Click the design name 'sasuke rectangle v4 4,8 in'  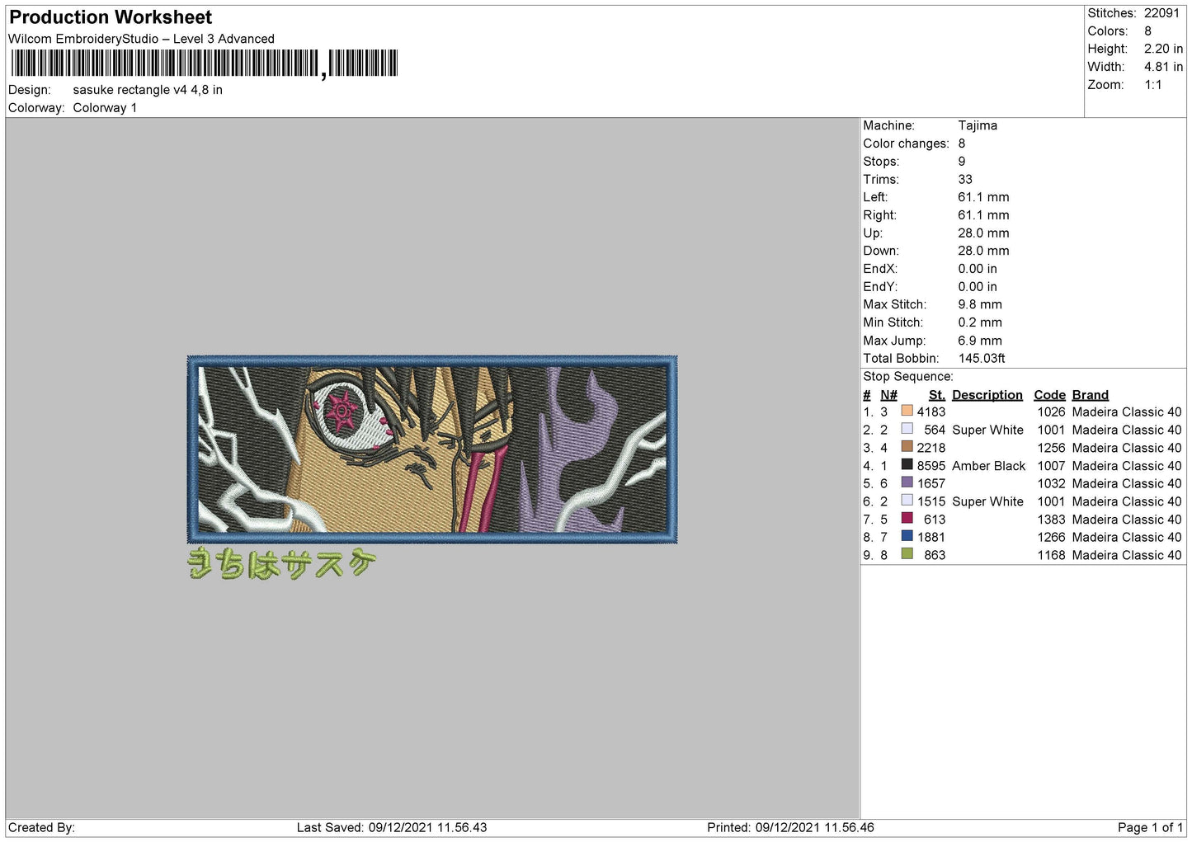148,90
